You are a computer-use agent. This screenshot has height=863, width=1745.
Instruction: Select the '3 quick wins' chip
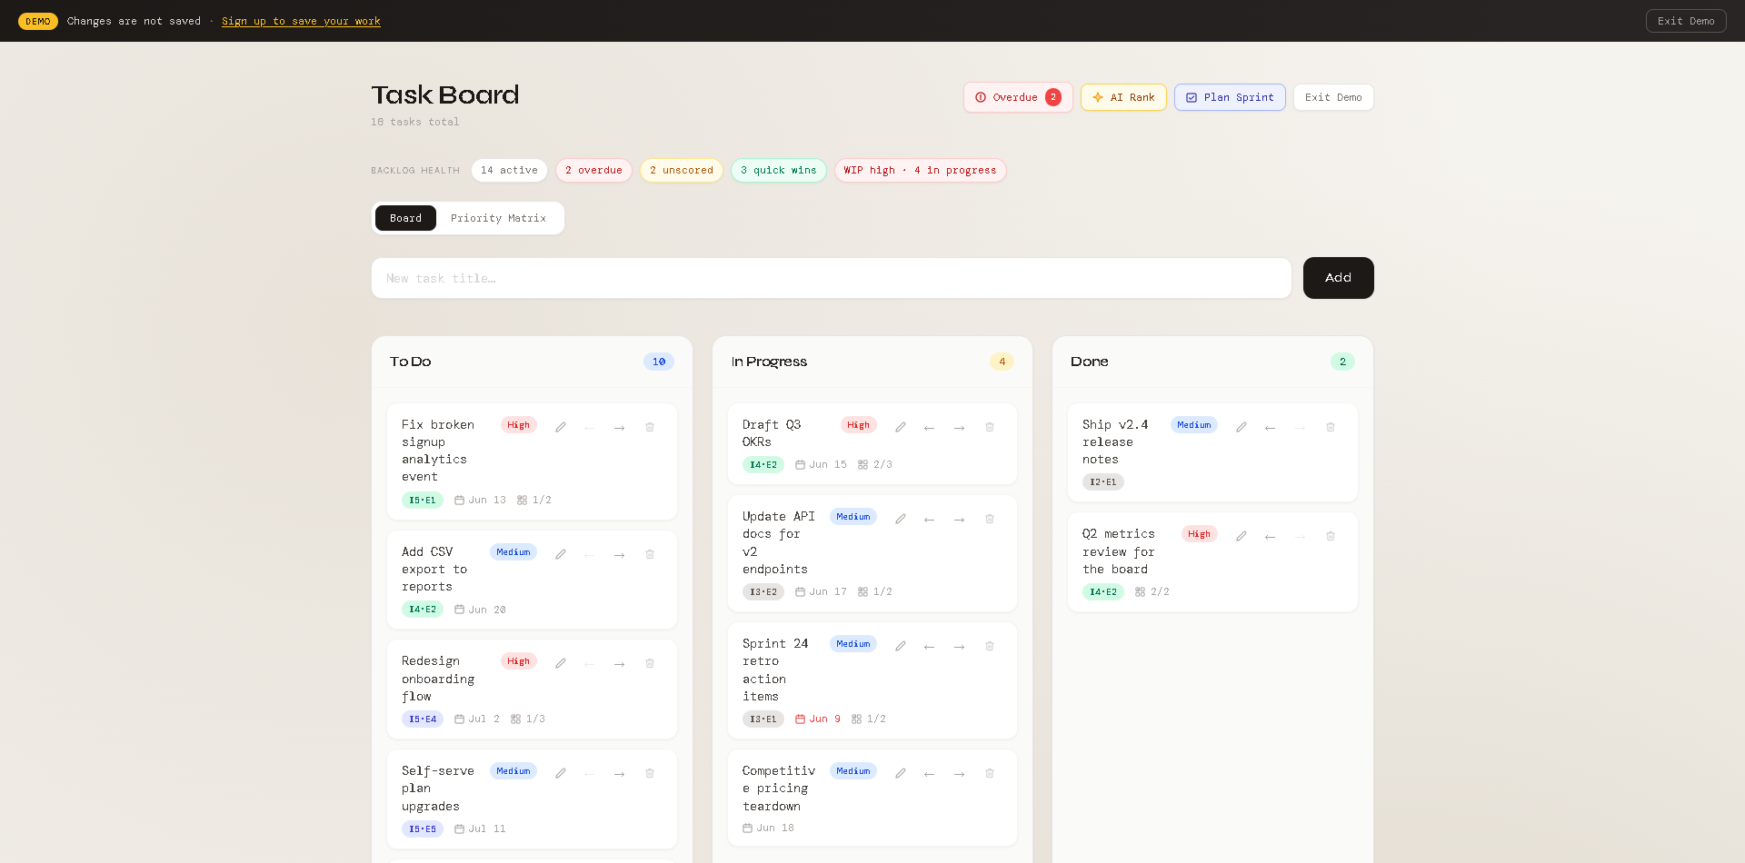(778, 170)
